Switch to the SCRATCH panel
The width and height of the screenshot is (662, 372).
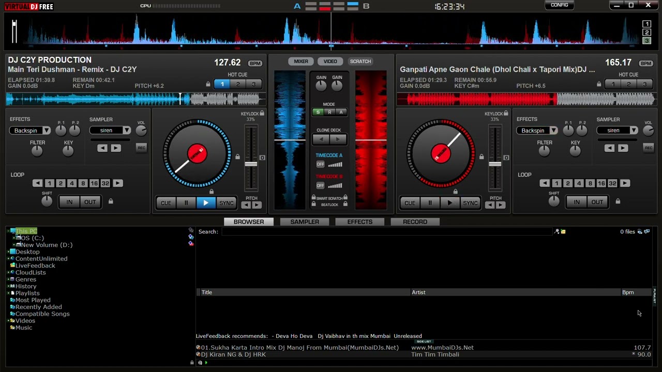[x=360, y=61]
